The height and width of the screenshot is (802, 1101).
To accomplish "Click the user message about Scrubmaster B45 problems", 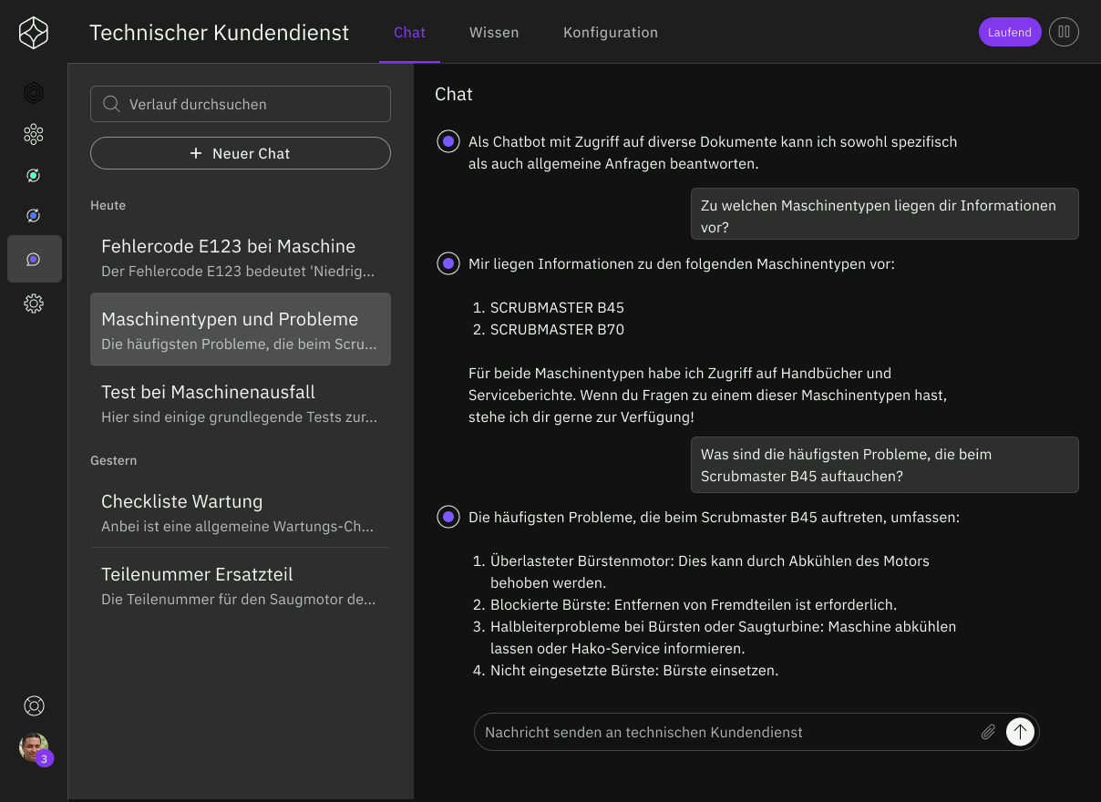I will point(884,465).
